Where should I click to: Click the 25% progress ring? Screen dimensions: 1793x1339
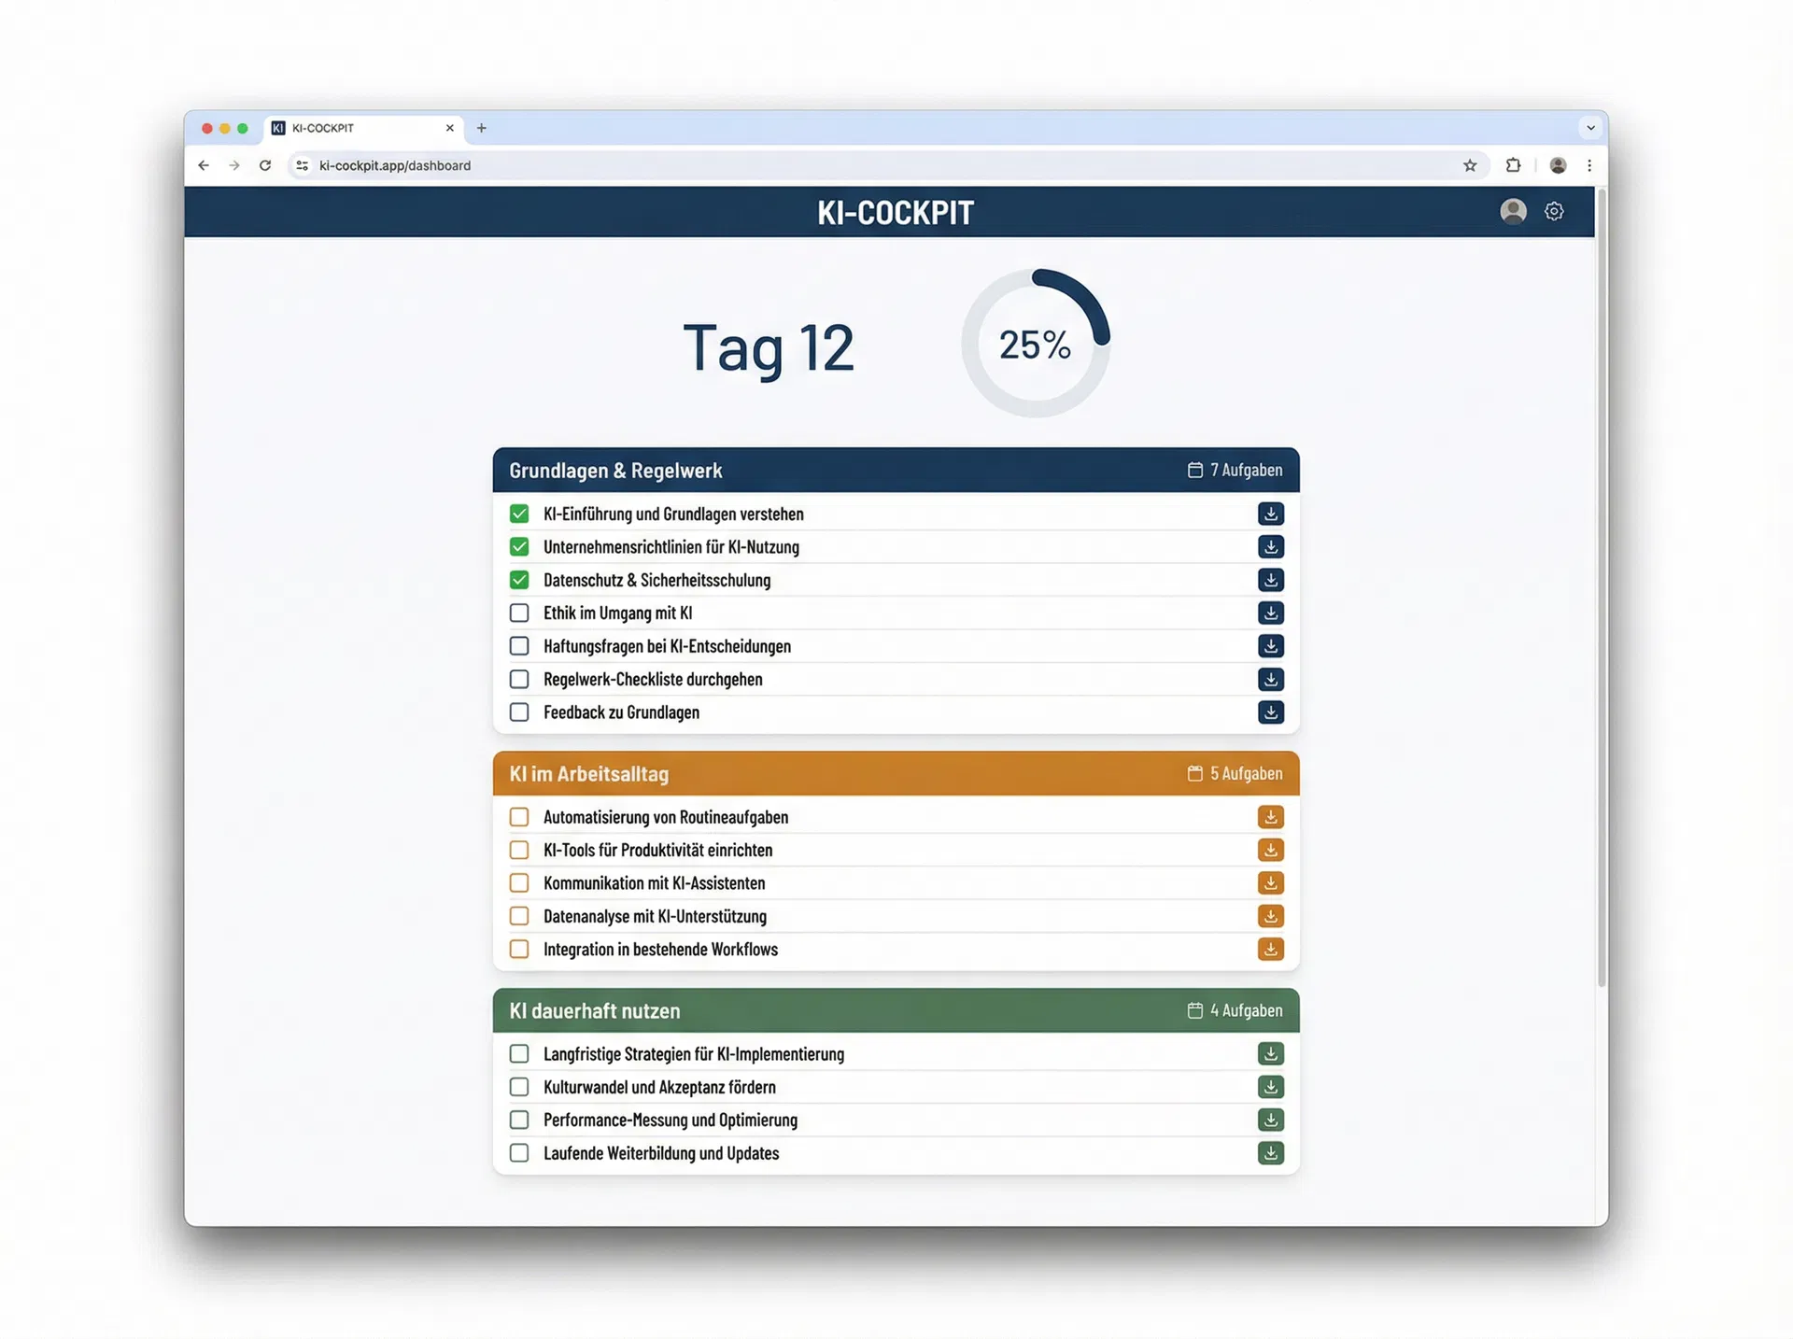pyautogui.click(x=1035, y=344)
